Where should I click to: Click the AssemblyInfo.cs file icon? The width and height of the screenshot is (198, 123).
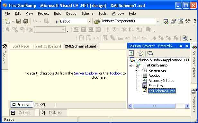145,81
